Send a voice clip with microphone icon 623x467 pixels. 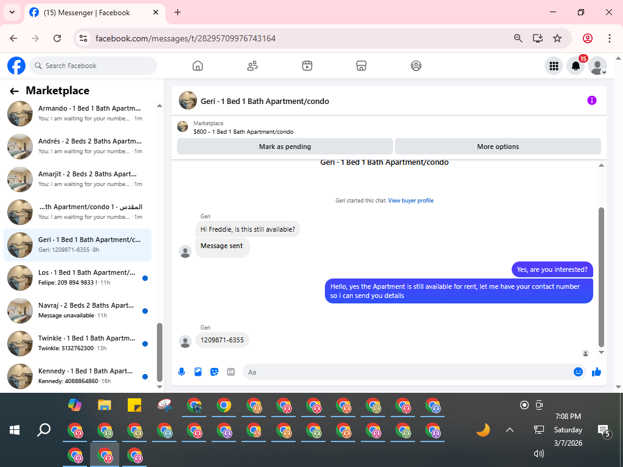(181, 372)
